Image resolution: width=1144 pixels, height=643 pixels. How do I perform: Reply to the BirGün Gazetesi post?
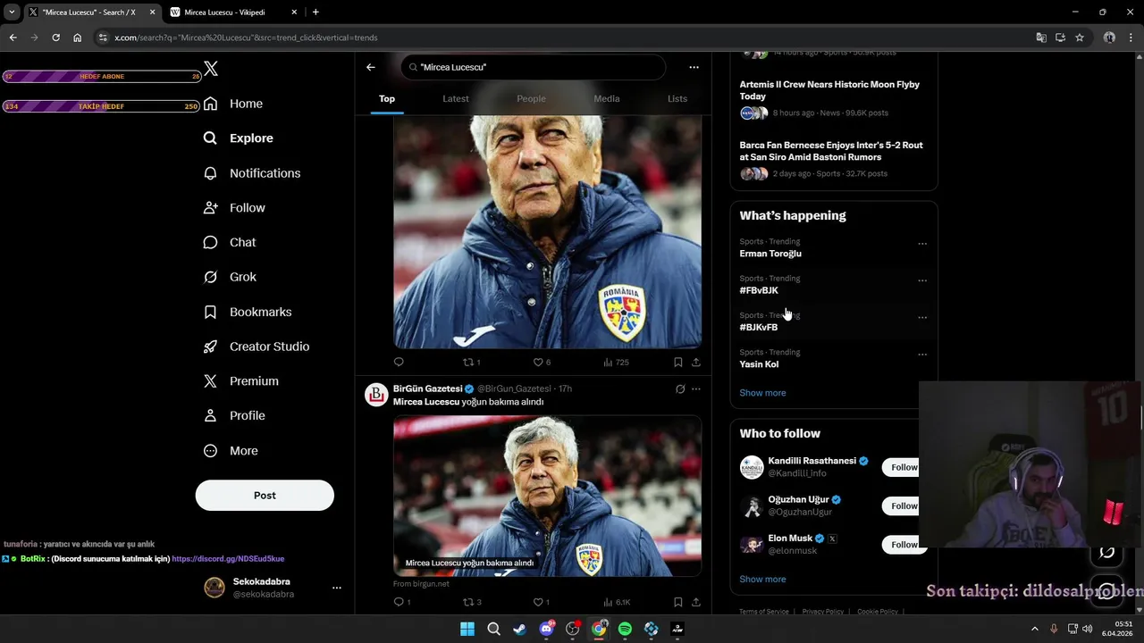point(402,602)
